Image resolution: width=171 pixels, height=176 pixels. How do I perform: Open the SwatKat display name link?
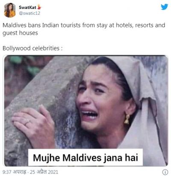(27, 7)
